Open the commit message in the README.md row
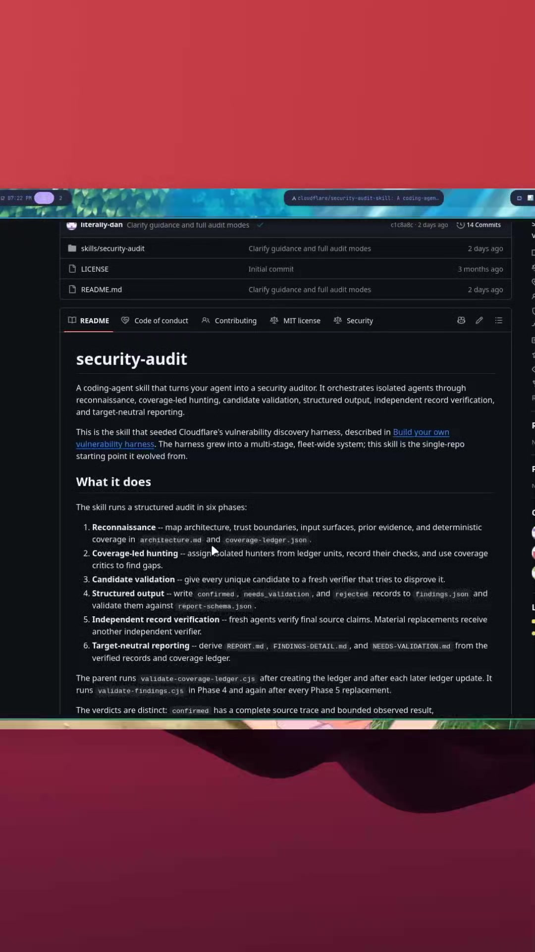The width and height of the screenshot is (535, 952). tap(310, 289)
